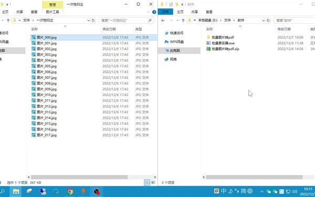Click the 图片_004.jpg file icon
This screenshot has width=315, height=197.
34,60
